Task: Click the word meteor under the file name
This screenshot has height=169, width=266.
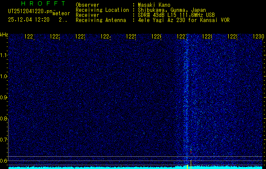Action: coord(61,14)
